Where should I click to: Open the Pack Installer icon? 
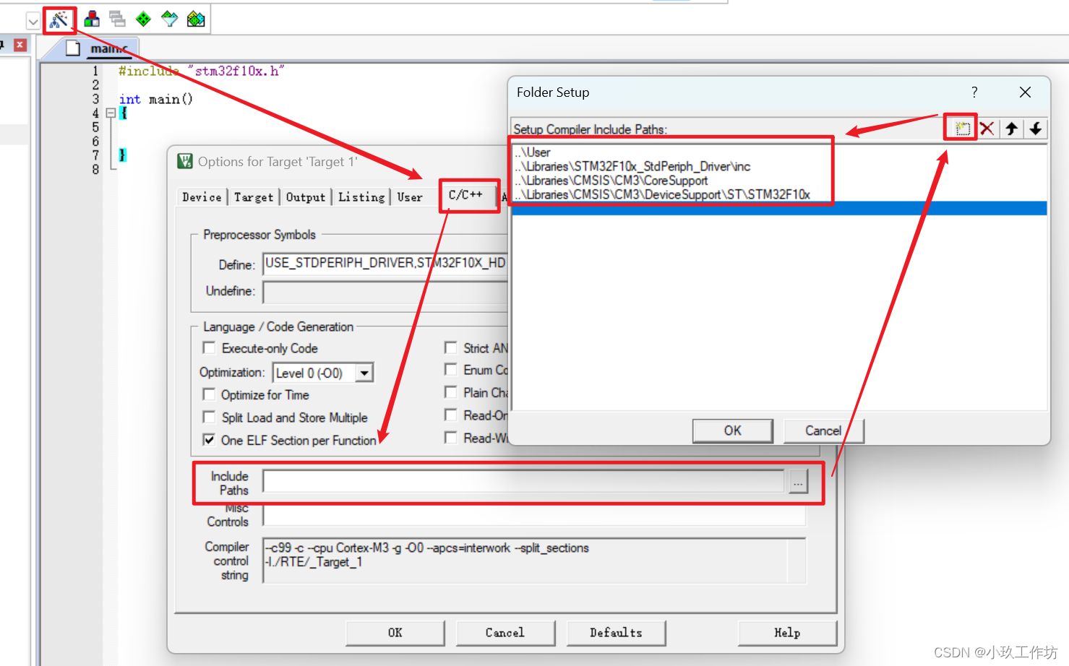[196, 19]
